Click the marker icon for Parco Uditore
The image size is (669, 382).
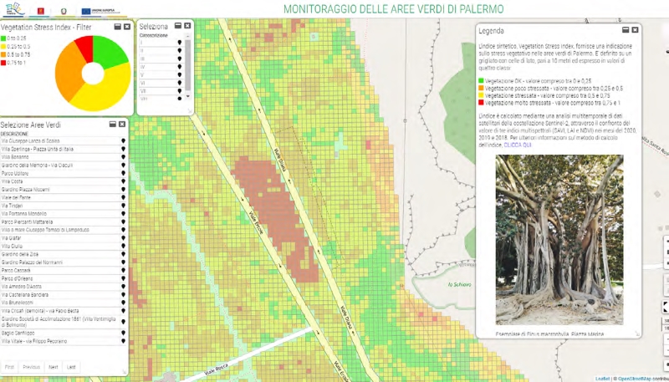tap(123, 174)
